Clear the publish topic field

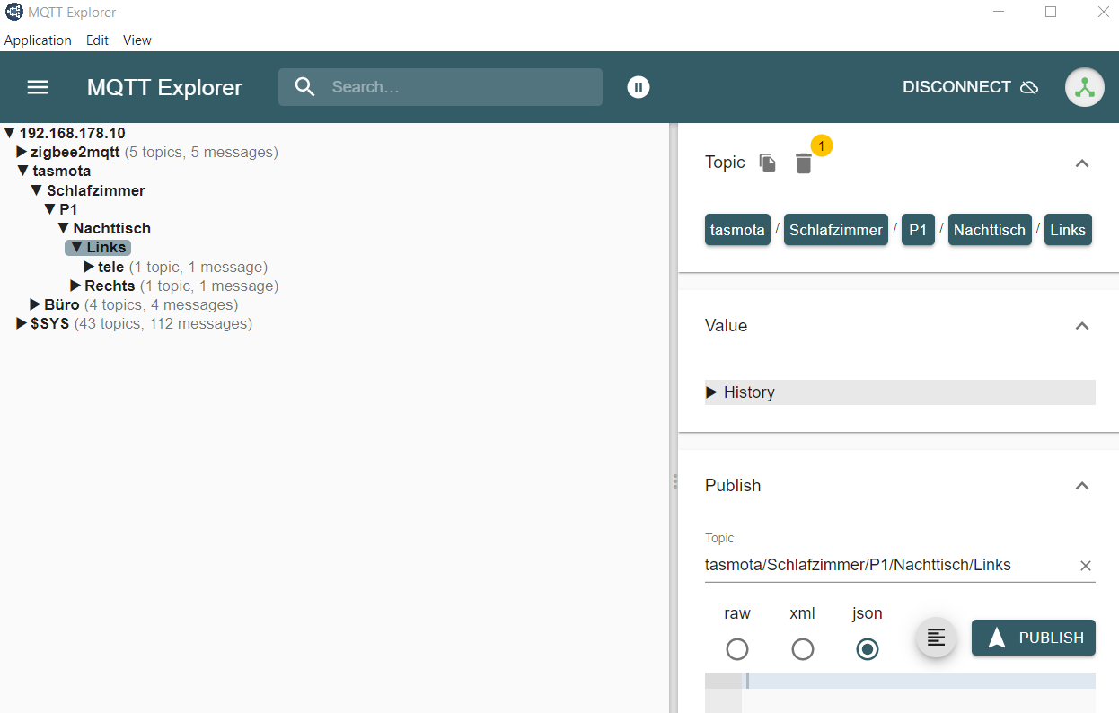(x=1085, y=566)
